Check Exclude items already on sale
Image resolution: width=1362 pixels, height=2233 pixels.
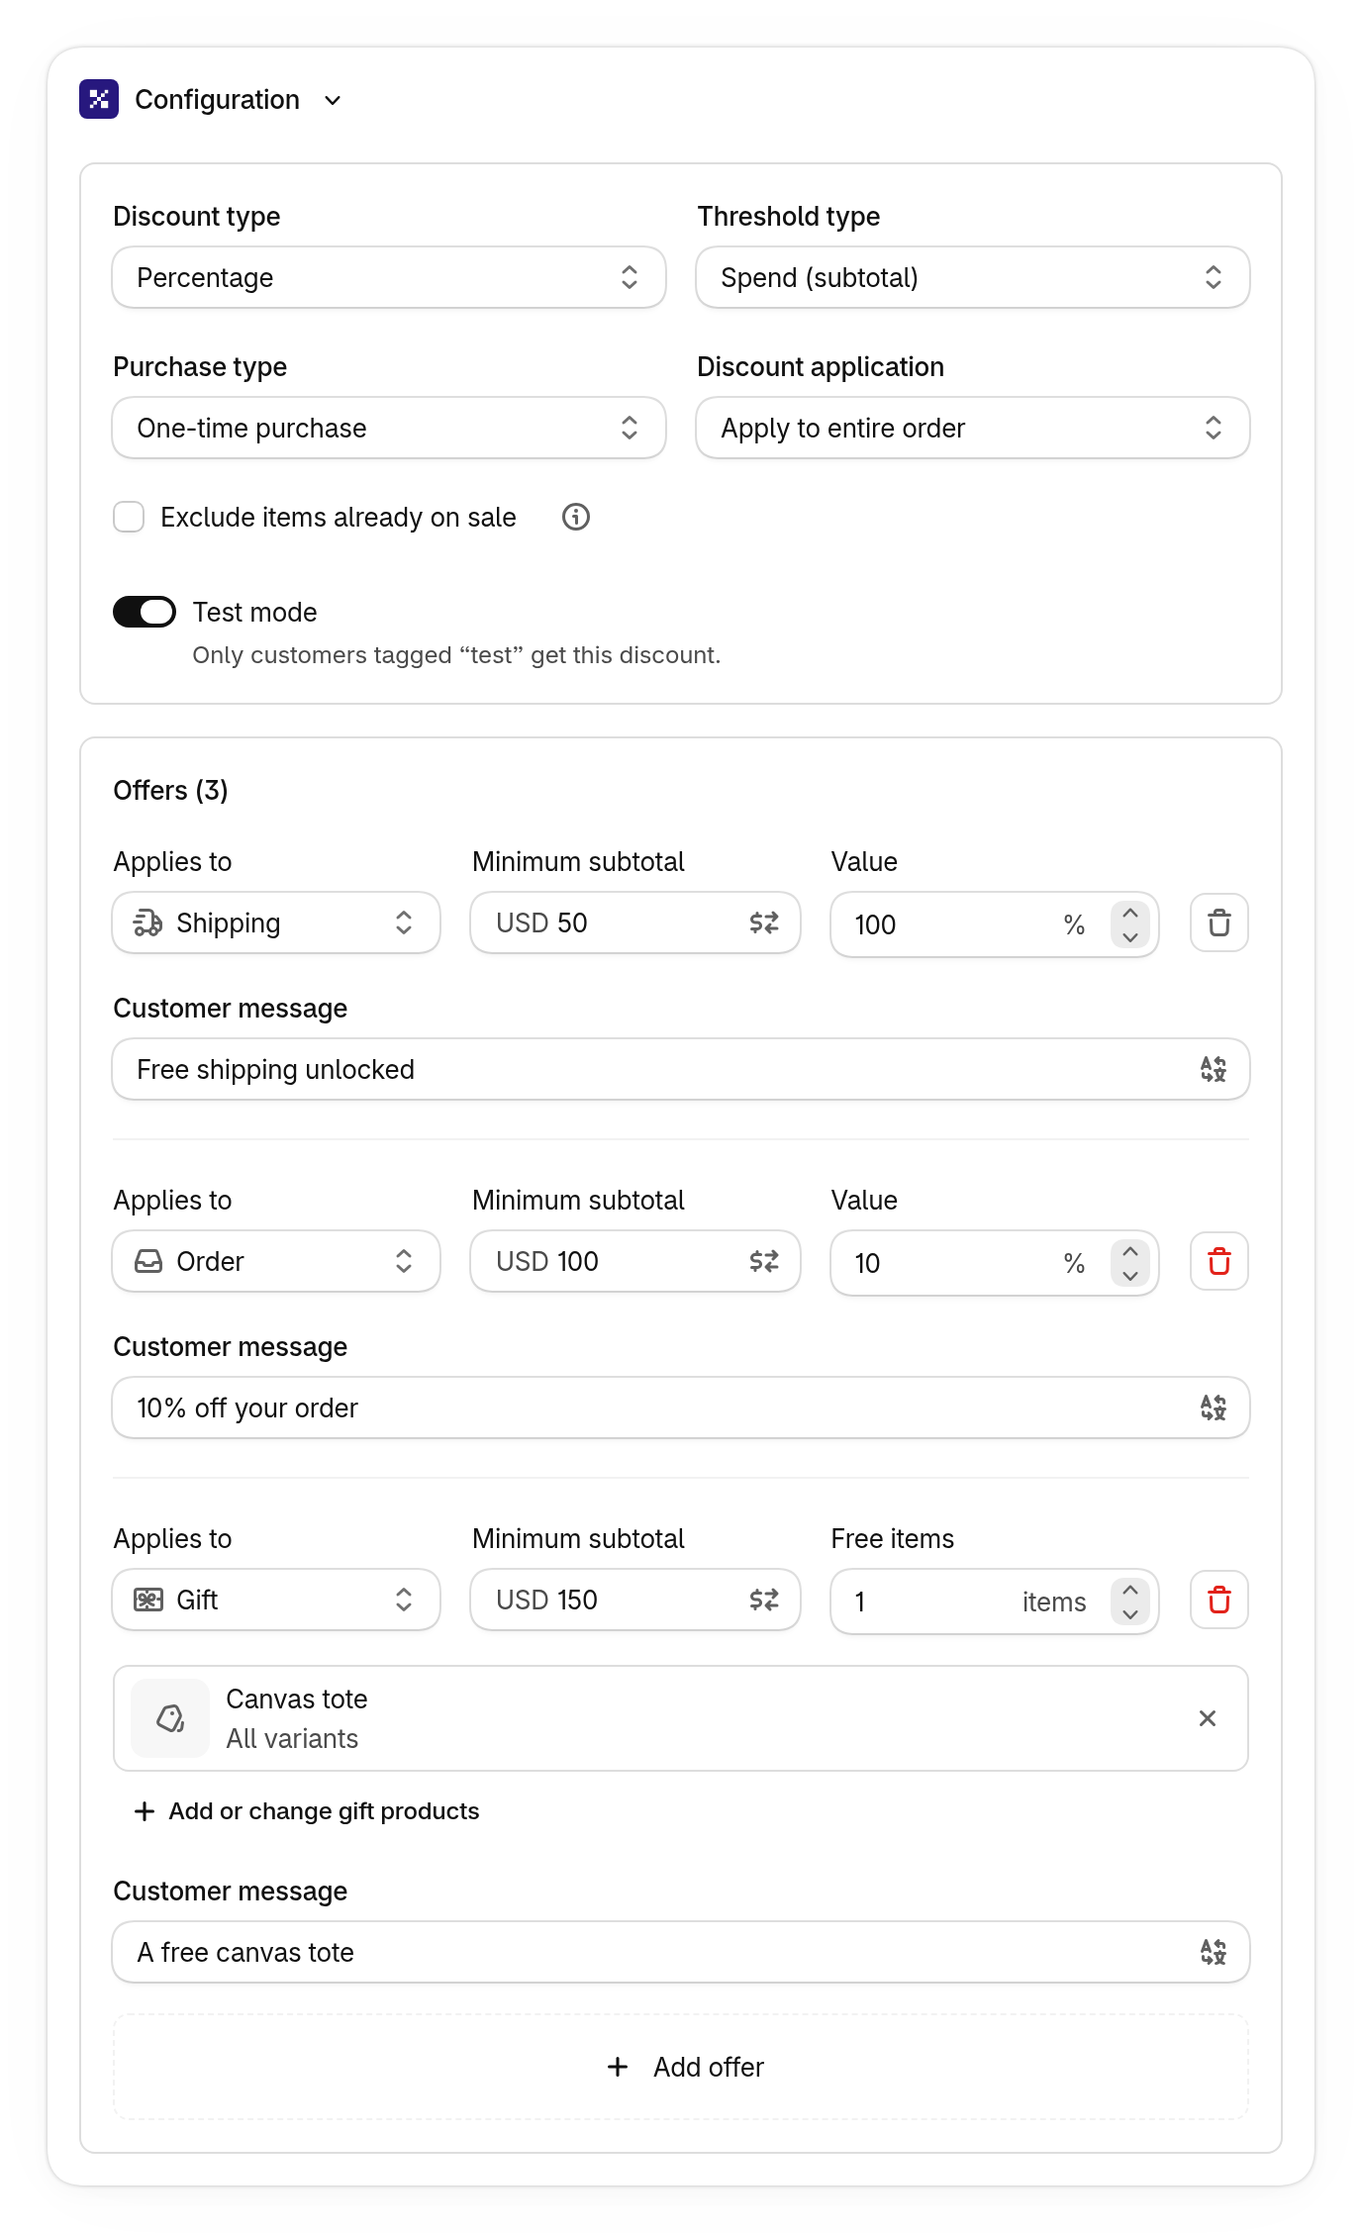pyautogui.click(x=129, y=517)
